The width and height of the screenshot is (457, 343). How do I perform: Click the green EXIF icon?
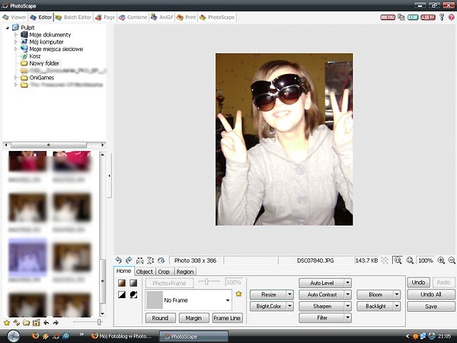click(413, 18)
